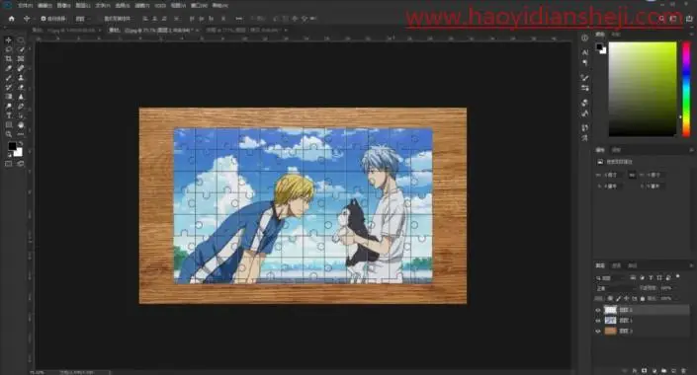The width and height of the screenshot is (697, 375).
Task: Select the Type tool
Action: click(x=9, y=115)
